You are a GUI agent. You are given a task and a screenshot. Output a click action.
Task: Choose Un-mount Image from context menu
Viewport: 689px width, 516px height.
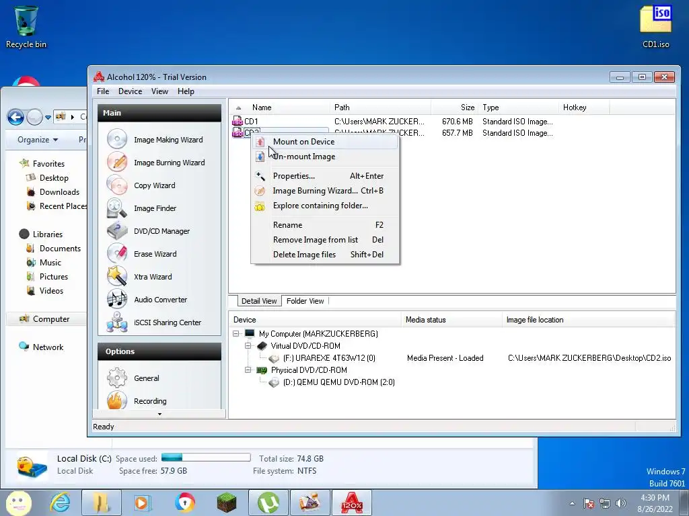tap(325, 157)
